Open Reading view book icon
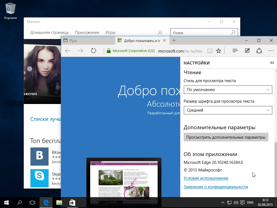The width and height of the screenshot is (277, 208). point(210,51)
